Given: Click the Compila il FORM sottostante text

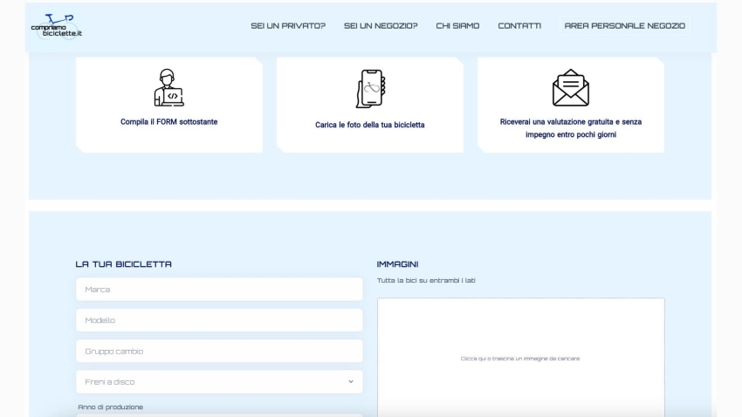Looking at the screenshot, I should 168,122.
